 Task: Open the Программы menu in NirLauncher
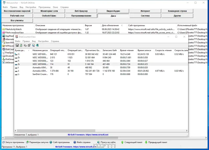[x=44, y=7]
